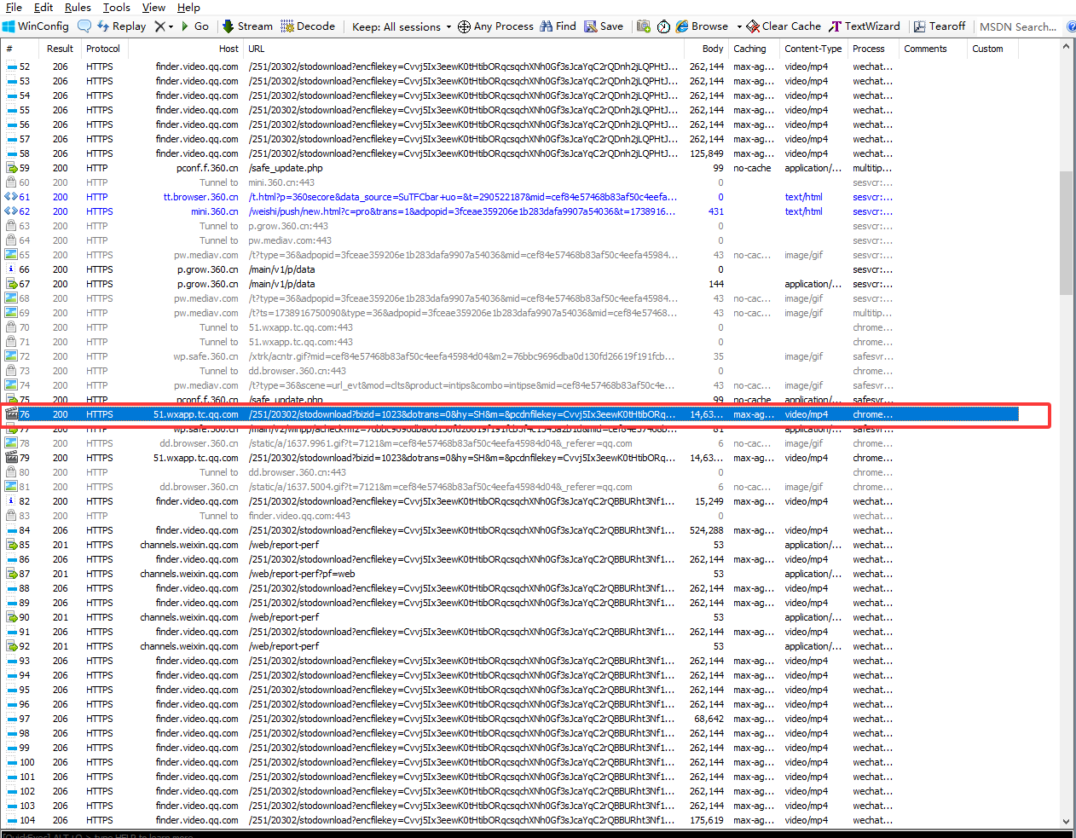Viewport: 1076px width, 838px height.
Task: Click the image icon of session 72
Action: pos(11,356)
